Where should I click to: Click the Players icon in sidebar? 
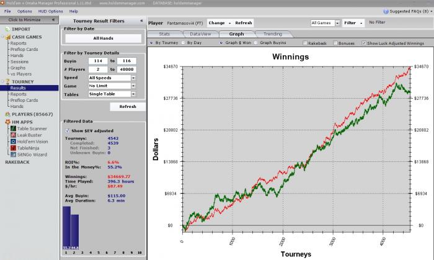click(x=7, y=114)
